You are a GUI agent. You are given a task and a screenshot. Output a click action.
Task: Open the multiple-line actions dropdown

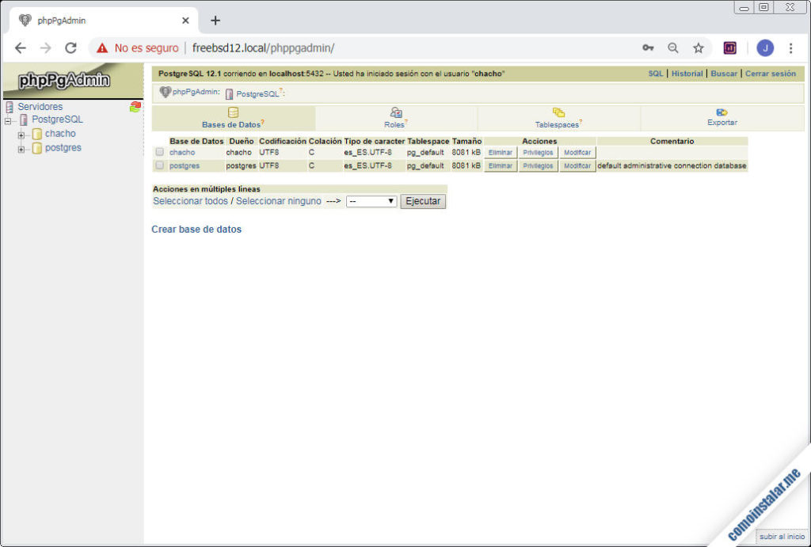coord(371,201)
